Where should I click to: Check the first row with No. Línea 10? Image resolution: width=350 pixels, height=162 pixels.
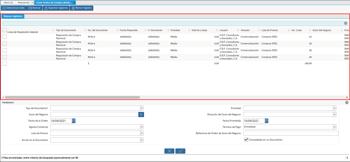[5, 37]
